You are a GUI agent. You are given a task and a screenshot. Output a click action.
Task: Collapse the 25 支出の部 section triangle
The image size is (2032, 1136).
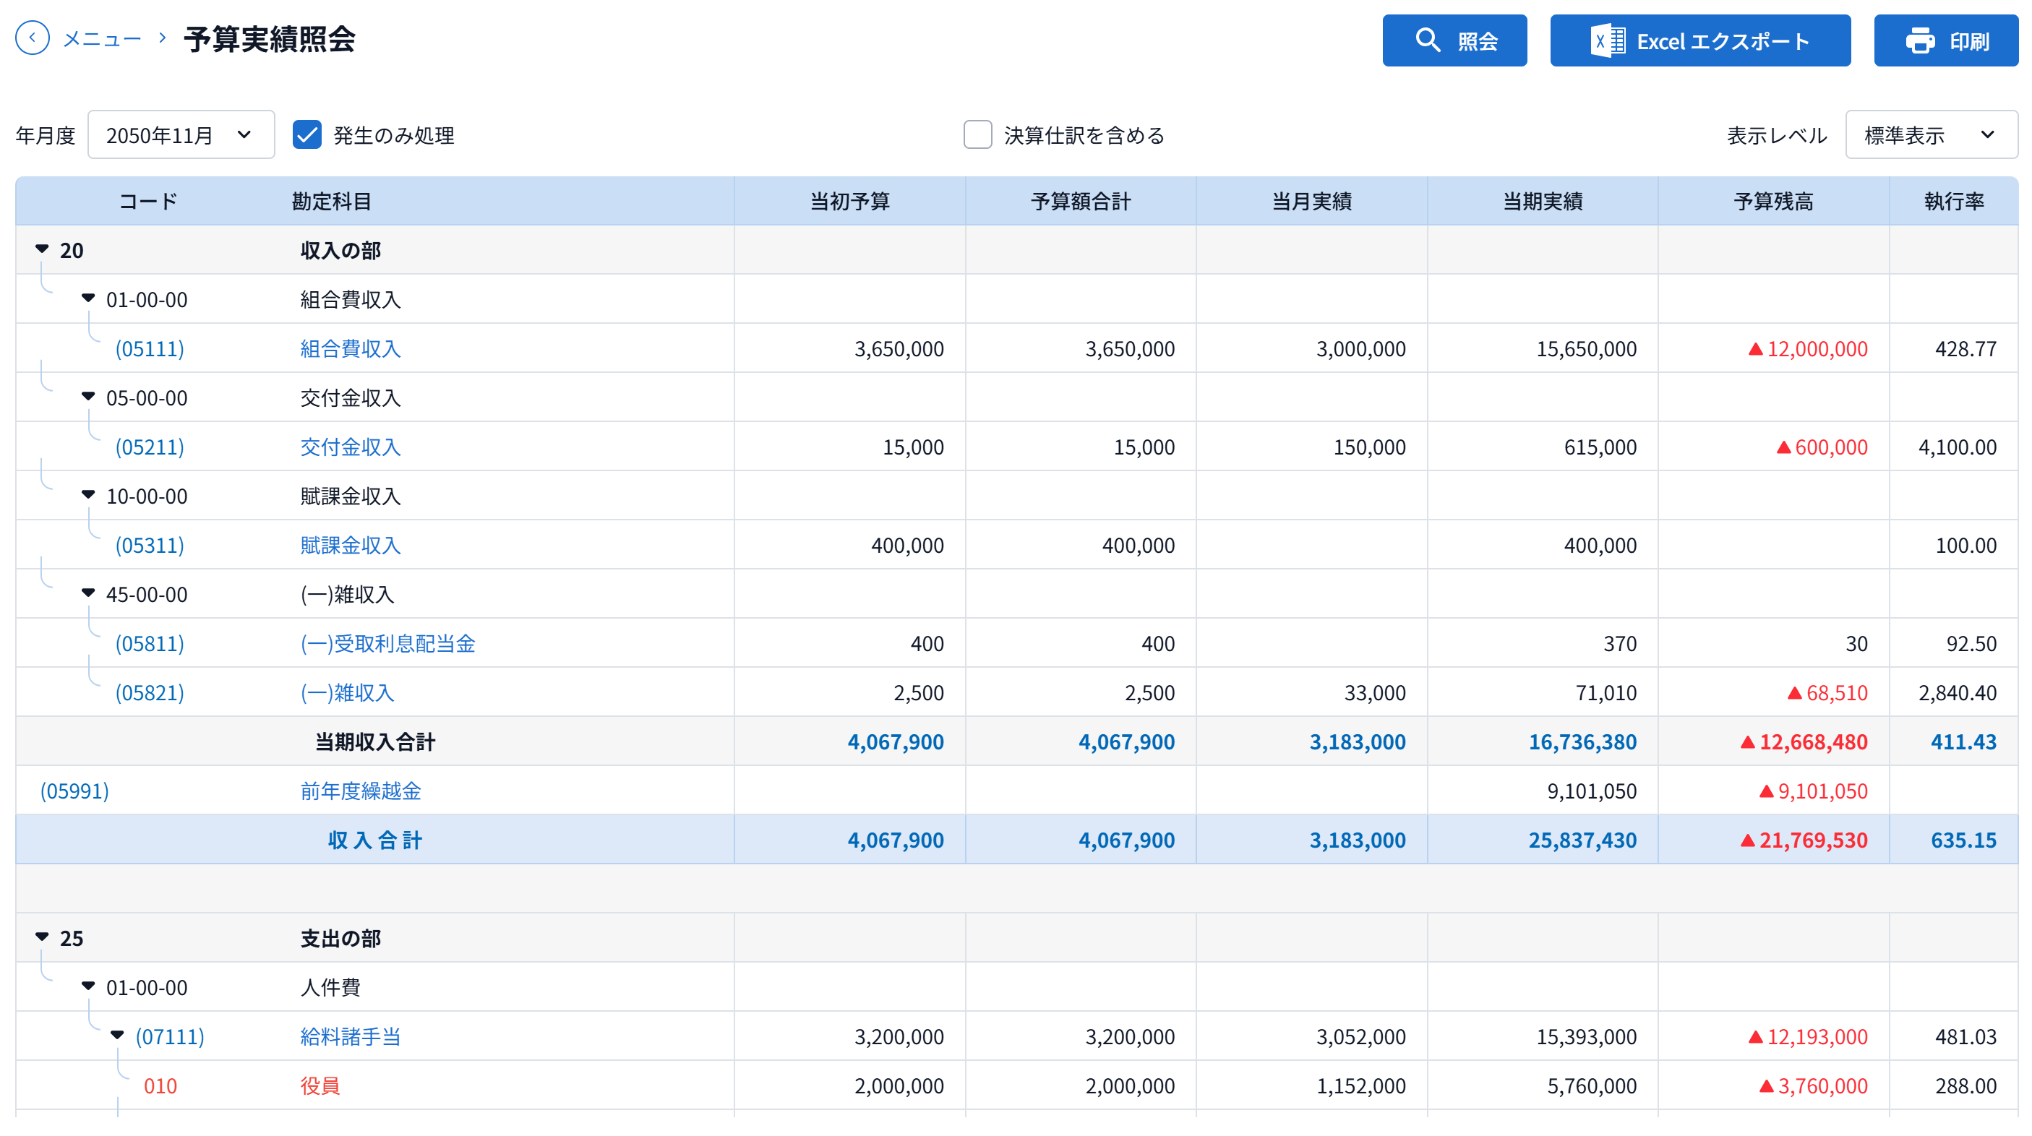pyautogui.click(x=43, y=937)
